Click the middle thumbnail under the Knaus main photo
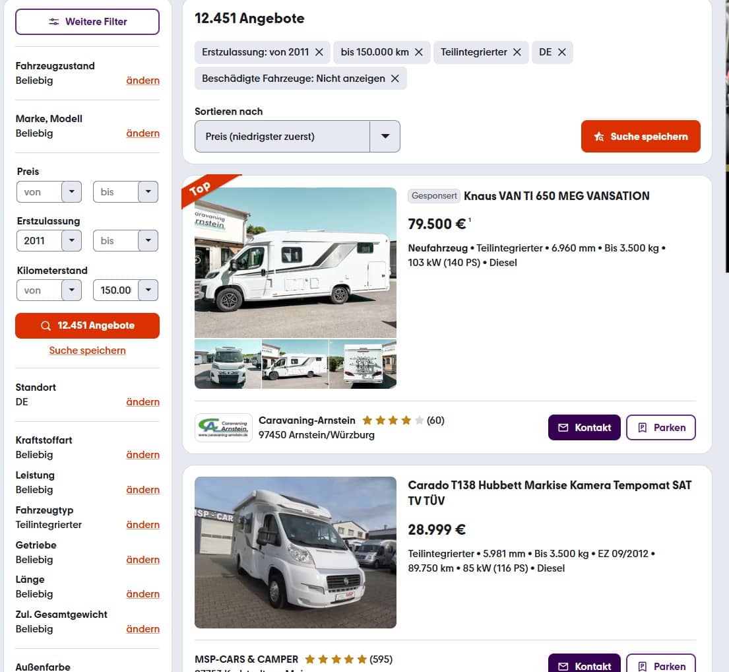This screenshot has height=672, width=729. tap(295, 364)
